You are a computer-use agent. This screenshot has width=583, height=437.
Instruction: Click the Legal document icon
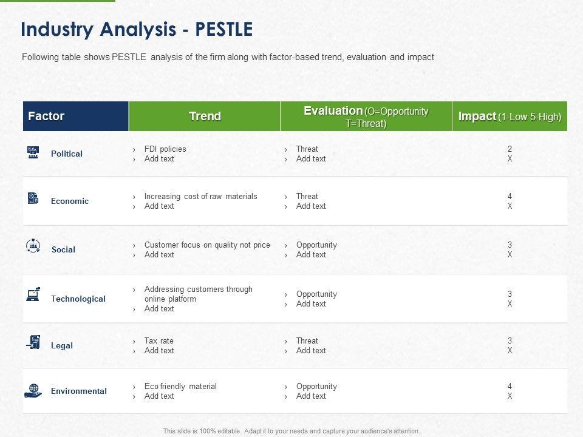33,342
